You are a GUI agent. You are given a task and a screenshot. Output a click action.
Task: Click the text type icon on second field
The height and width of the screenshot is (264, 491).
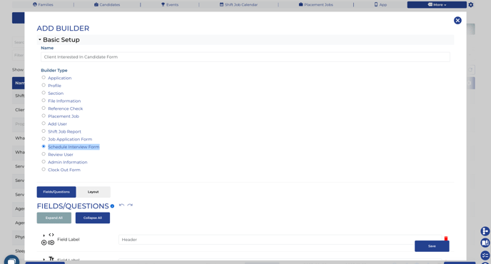point(51,259)
